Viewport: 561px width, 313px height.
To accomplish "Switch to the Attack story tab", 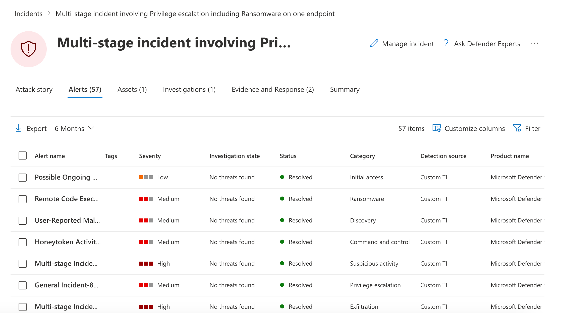I will [34, 89].
